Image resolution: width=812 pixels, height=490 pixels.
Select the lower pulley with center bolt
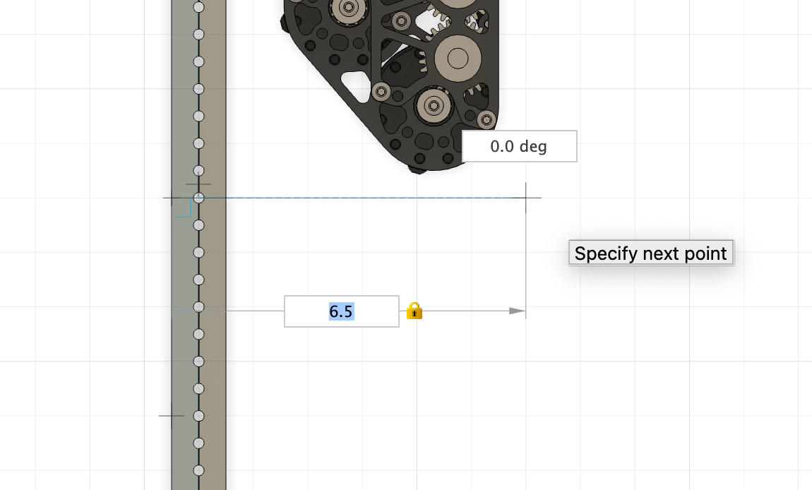coord(434,106)
